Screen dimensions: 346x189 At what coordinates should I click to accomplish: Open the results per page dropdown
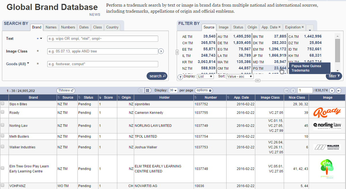[x=173, y=90]
